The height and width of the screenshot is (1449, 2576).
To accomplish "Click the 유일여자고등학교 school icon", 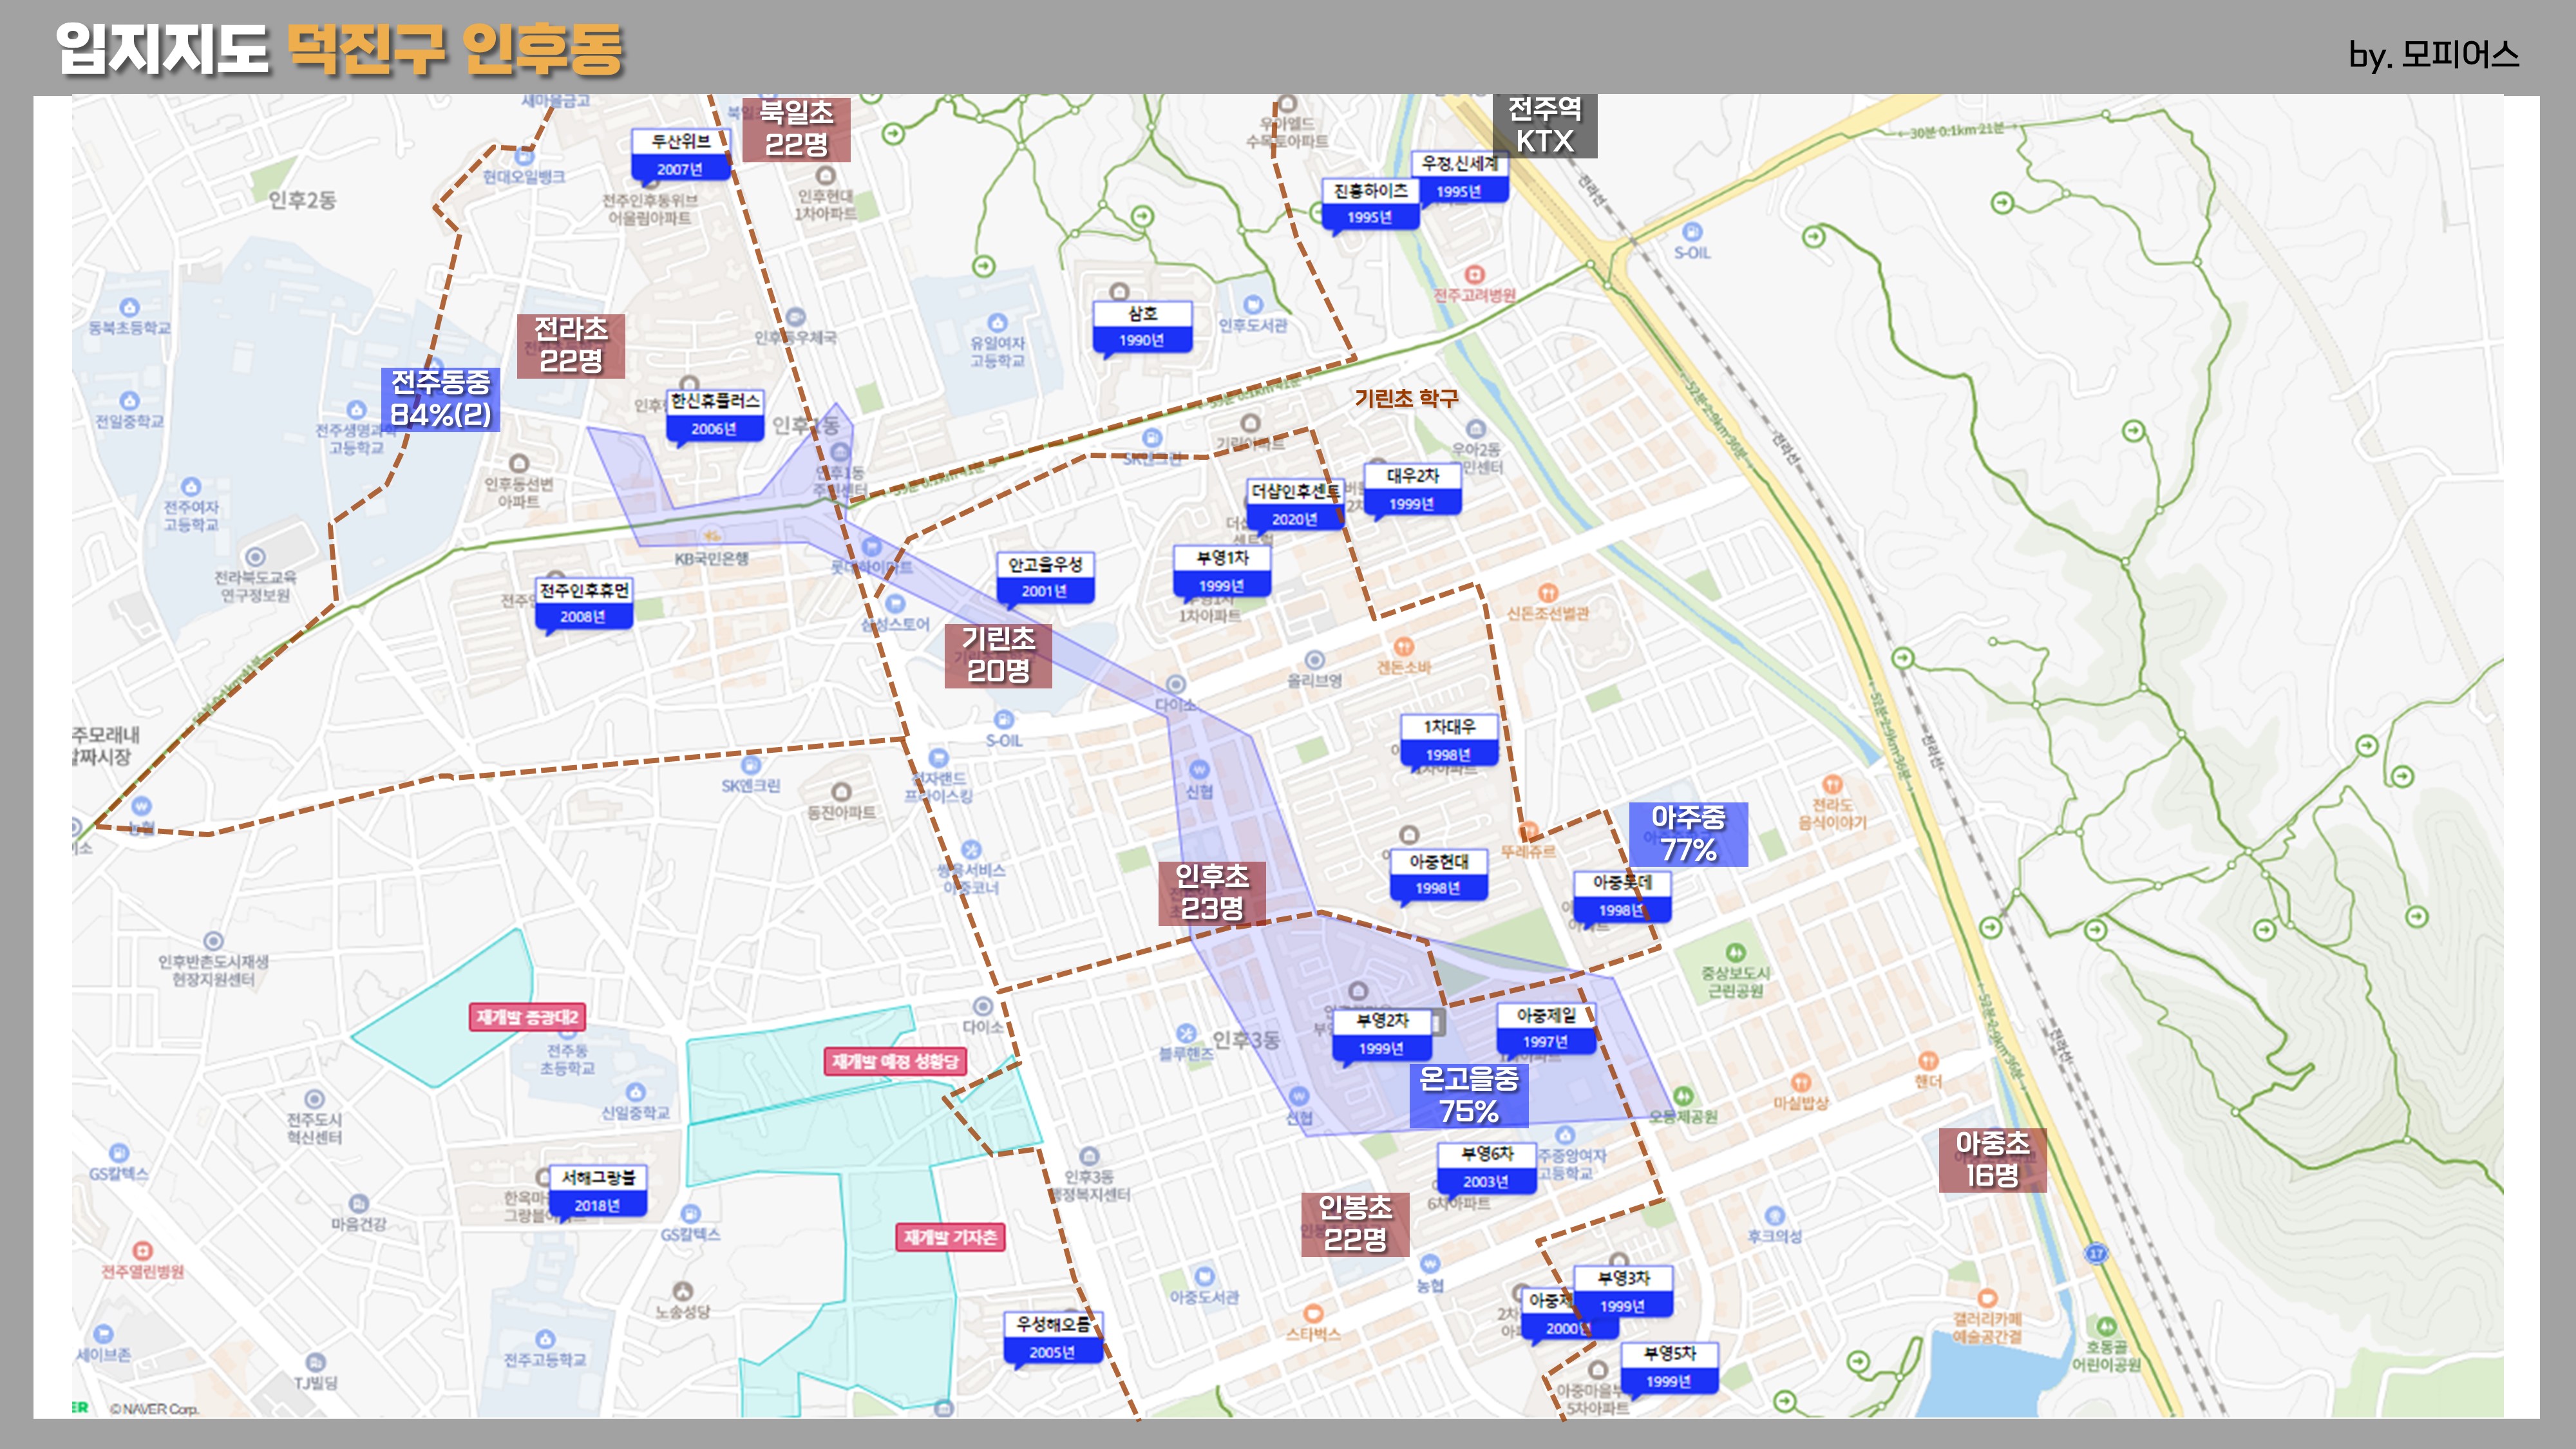I will (x=997, y=322).
